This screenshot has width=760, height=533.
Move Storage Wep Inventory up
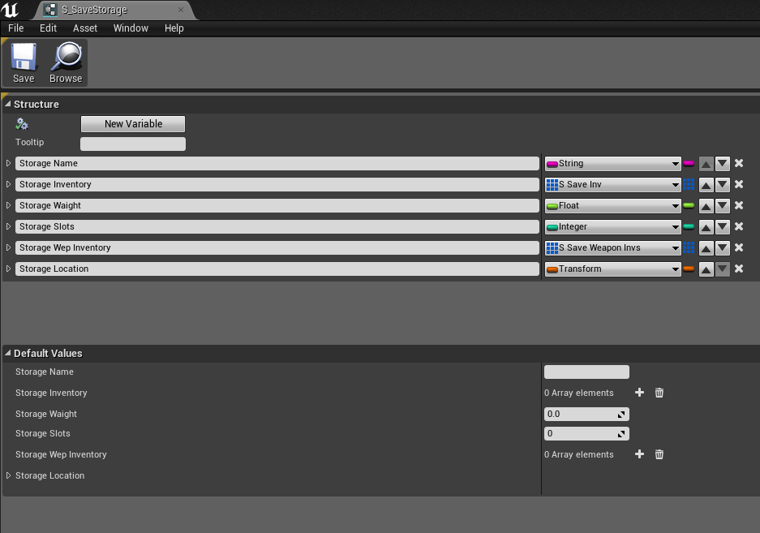coord(706,247)
